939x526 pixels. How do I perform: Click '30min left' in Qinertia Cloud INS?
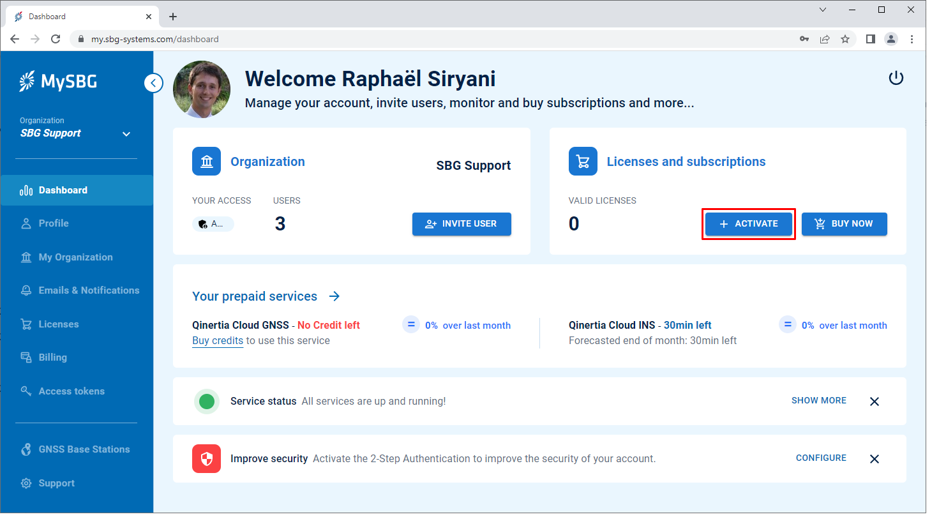point(687,325)
